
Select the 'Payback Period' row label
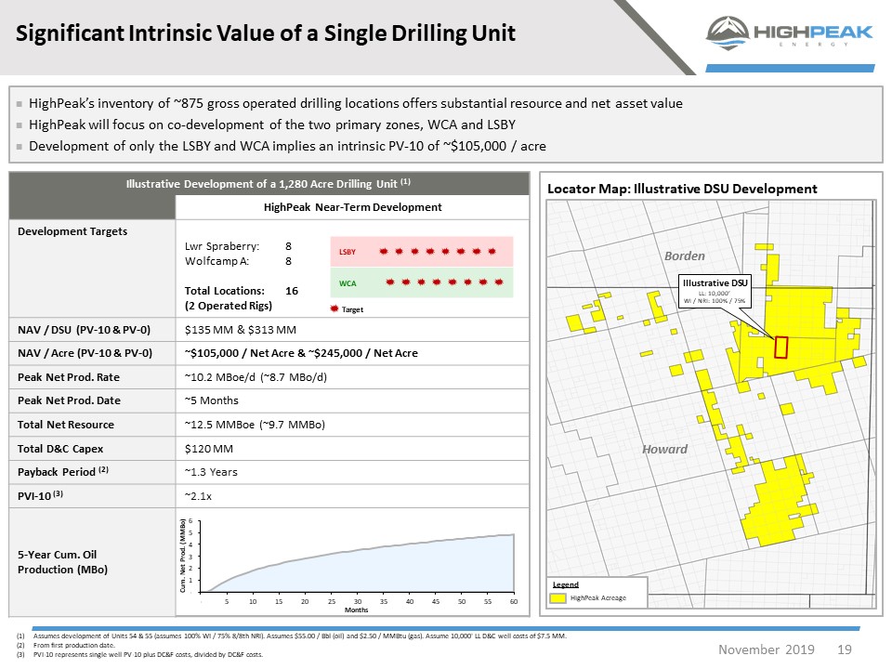[x=62, y=472]
